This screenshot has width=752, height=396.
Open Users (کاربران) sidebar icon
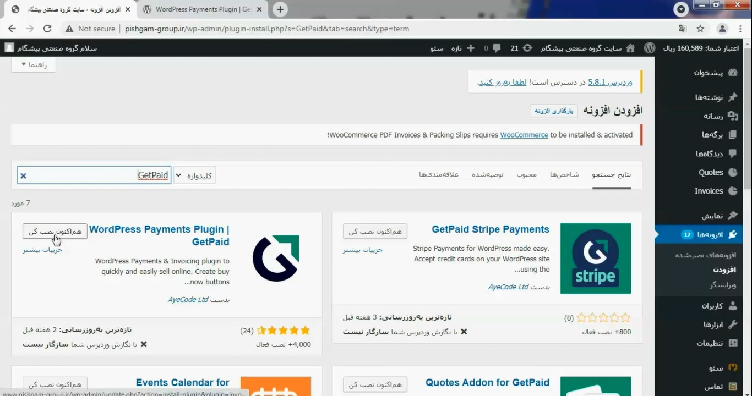pyautogui.click(x=732, y=306)
